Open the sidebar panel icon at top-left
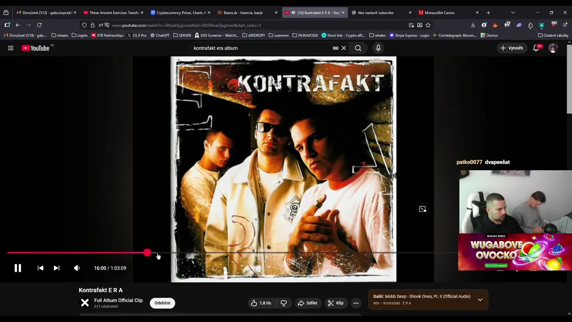572x322 pixels. point(7,25)
